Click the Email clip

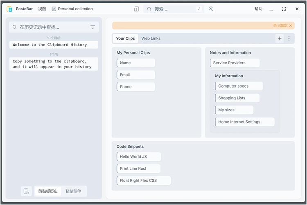[135, 75]
